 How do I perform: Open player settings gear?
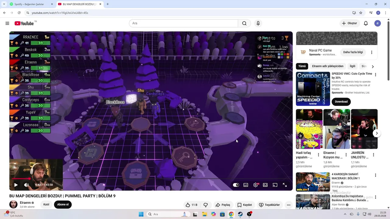(x=256, y=185)
